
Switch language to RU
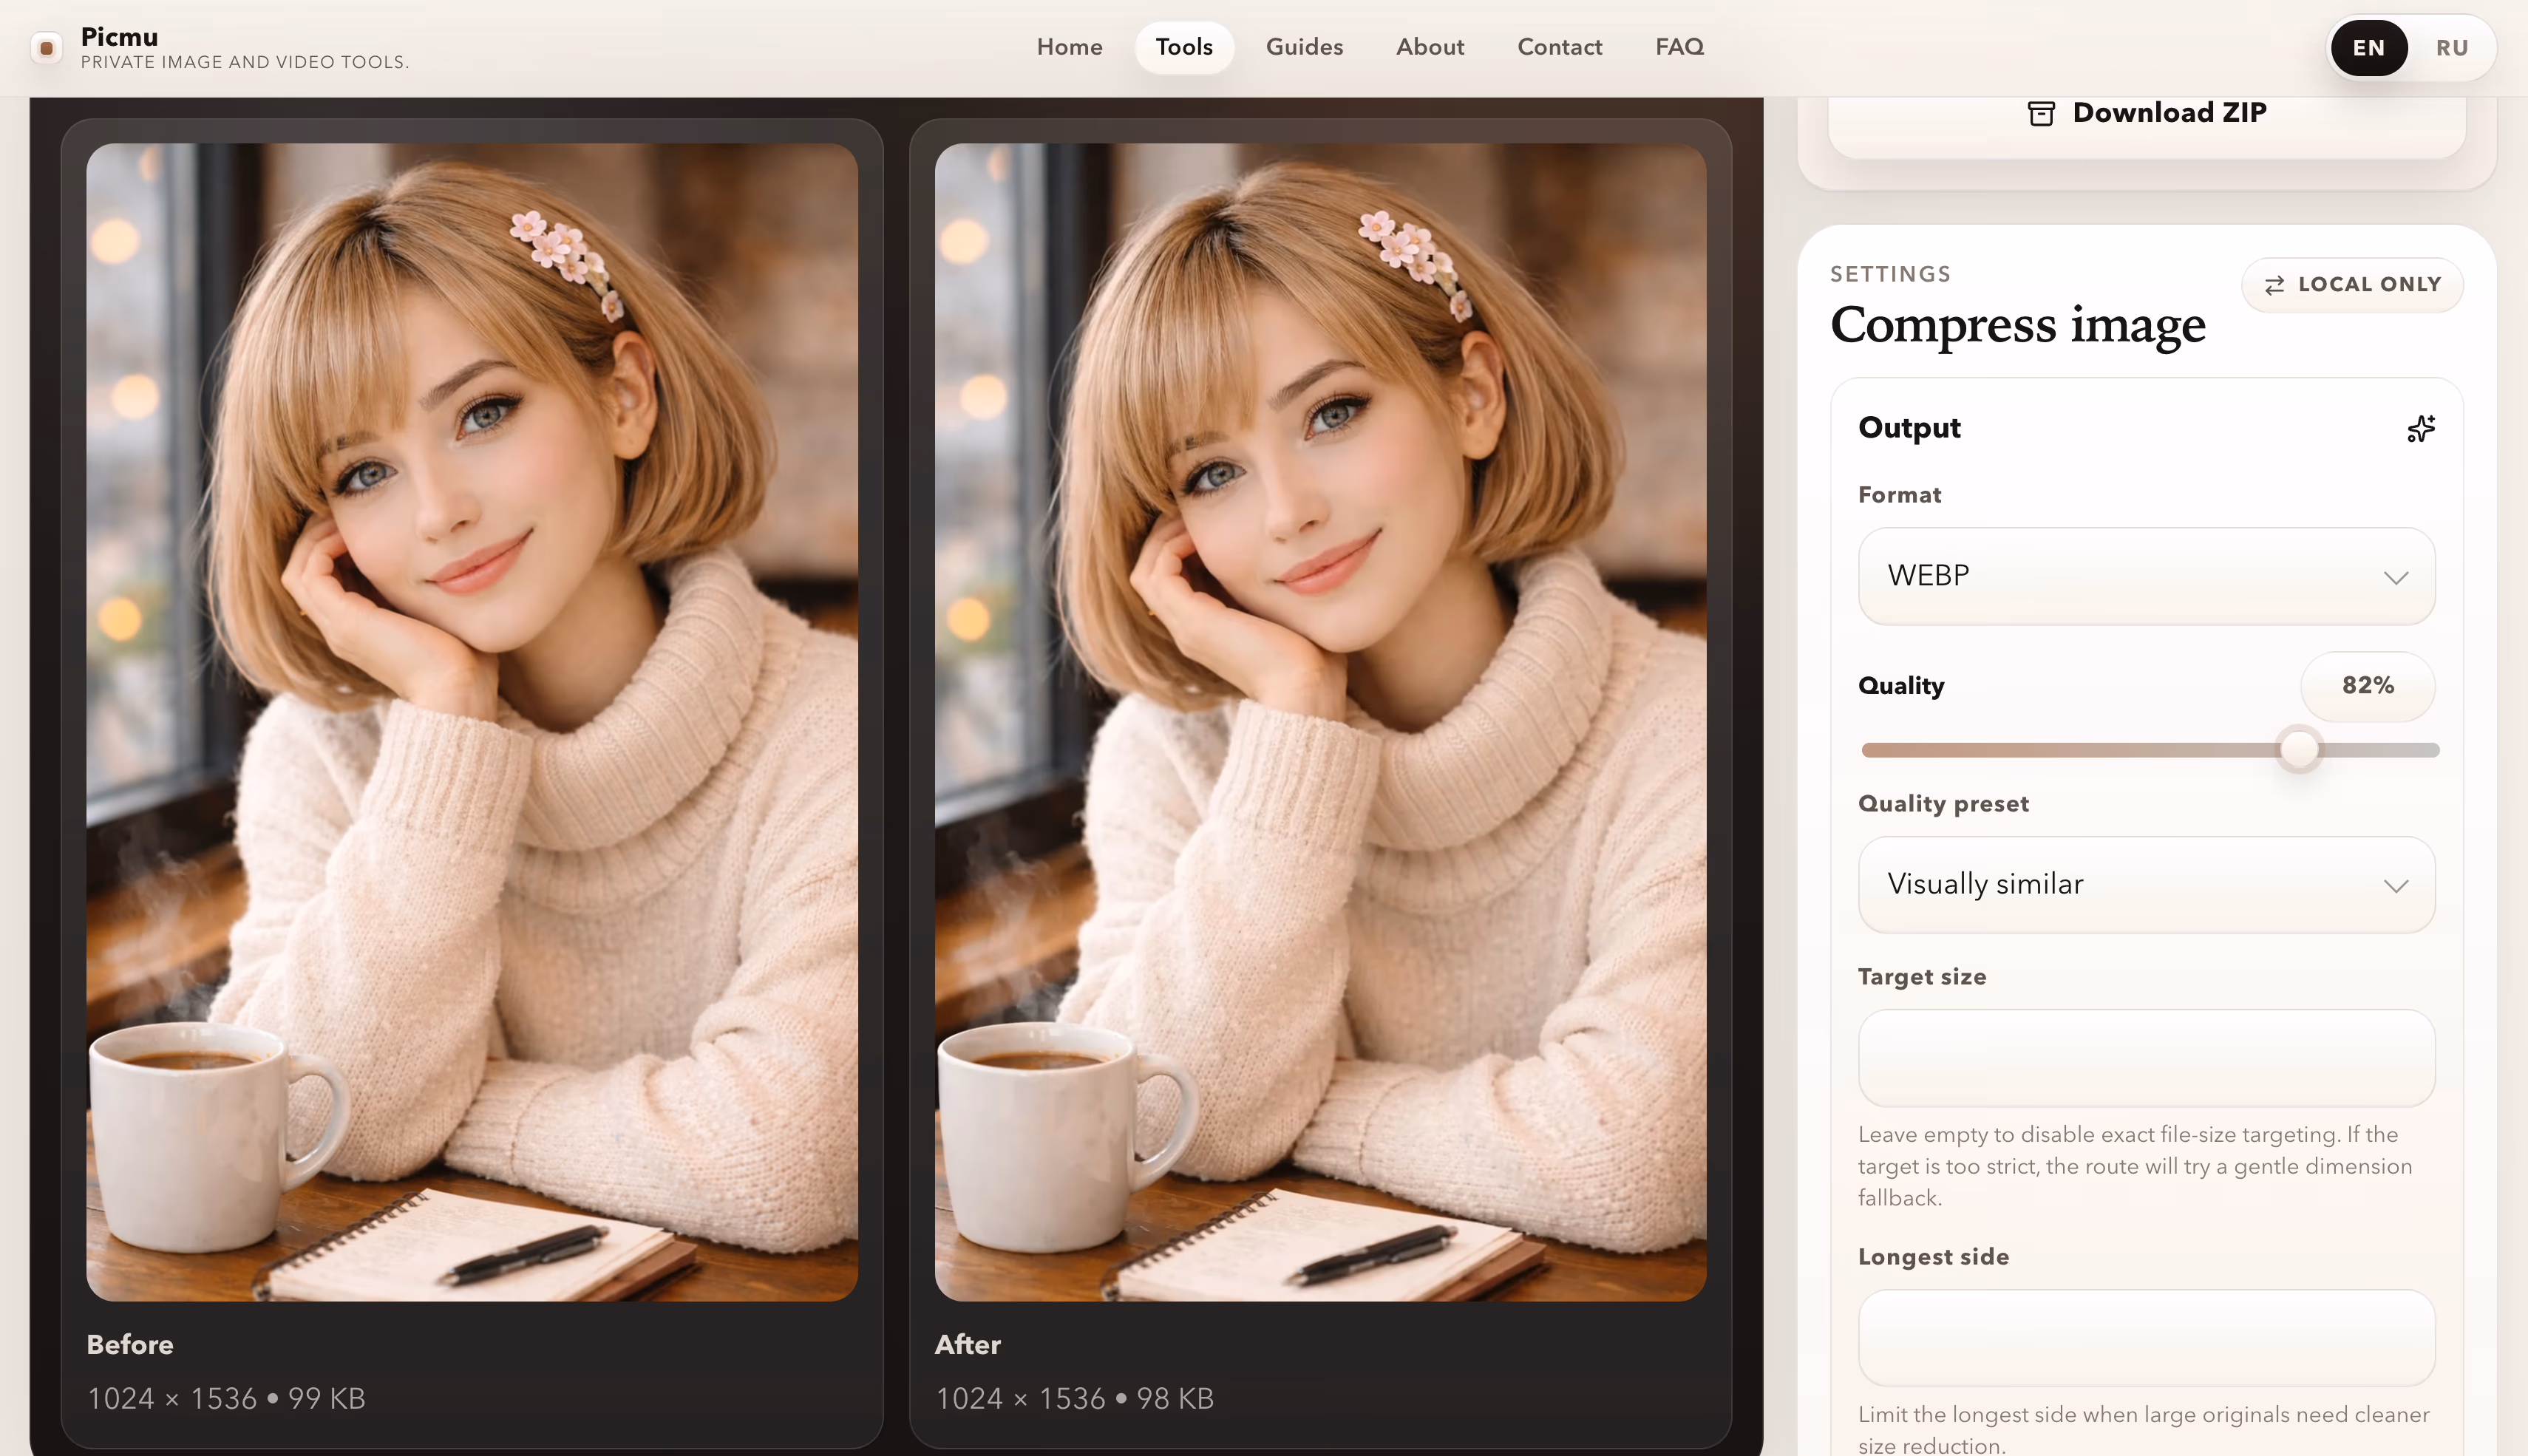click(x=2451, y=48)
